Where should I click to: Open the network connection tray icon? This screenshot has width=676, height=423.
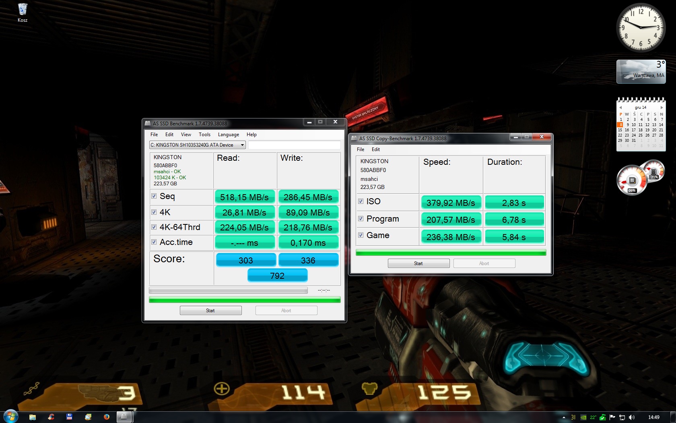[622, 417]
